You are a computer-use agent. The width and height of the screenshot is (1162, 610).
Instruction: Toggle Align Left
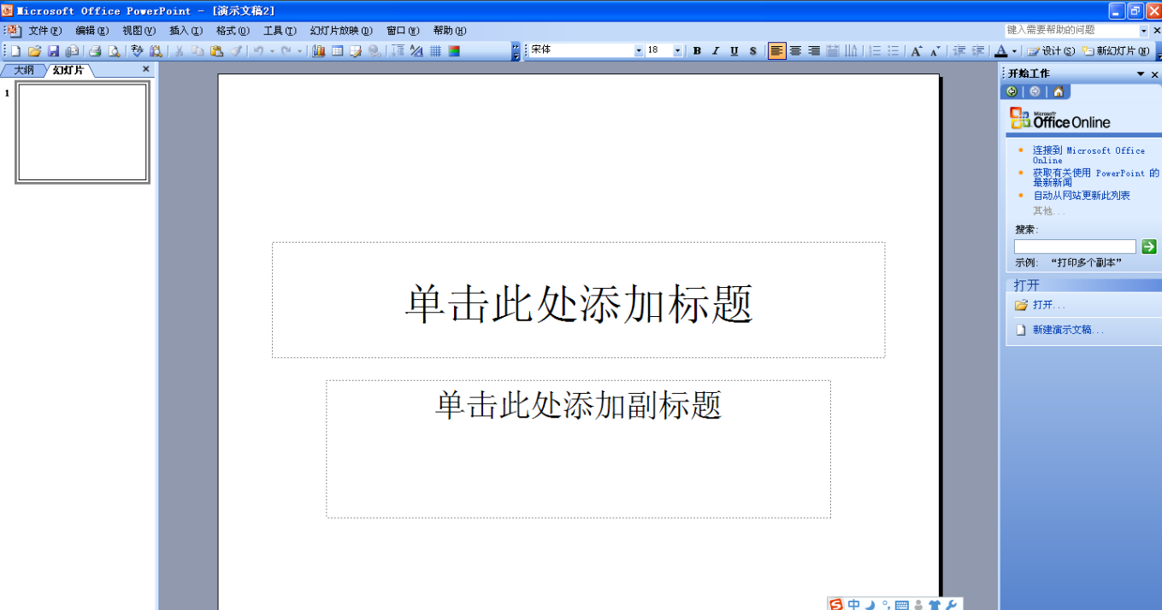pos(776,51)
